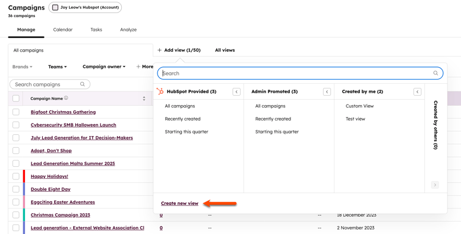Choose Recently created under Admin Promoted
This screenshot has width=461, height=234.
[273, 119]
